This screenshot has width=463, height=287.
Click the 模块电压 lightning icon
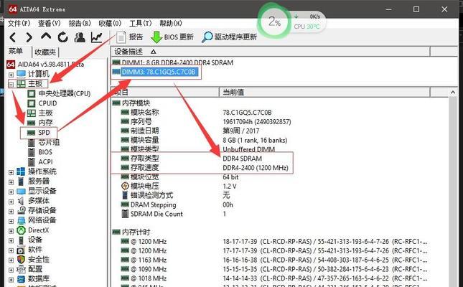[x=125, y=186]
